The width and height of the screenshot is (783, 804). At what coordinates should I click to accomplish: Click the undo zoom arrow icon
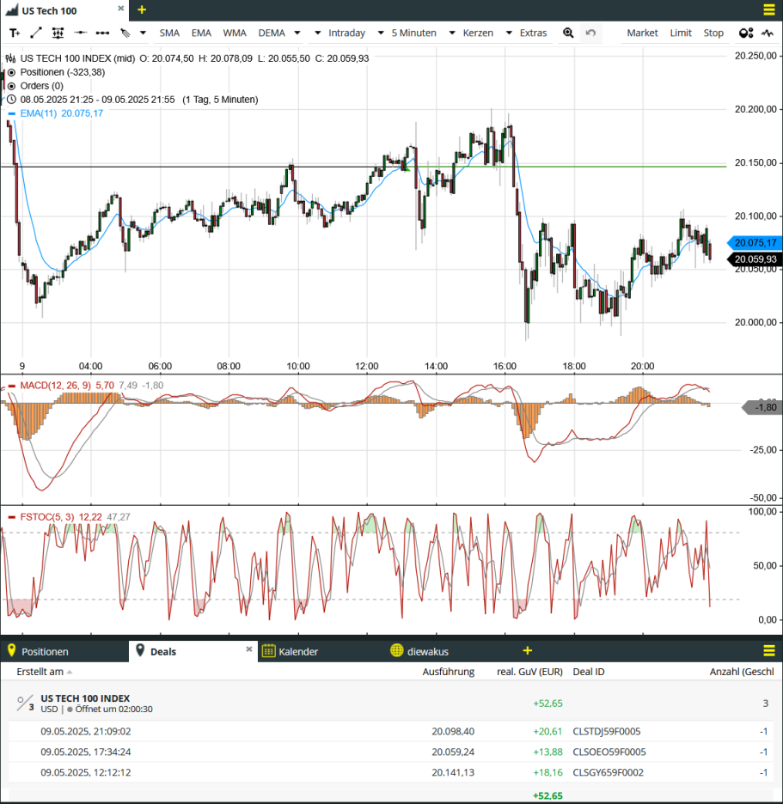590,33
